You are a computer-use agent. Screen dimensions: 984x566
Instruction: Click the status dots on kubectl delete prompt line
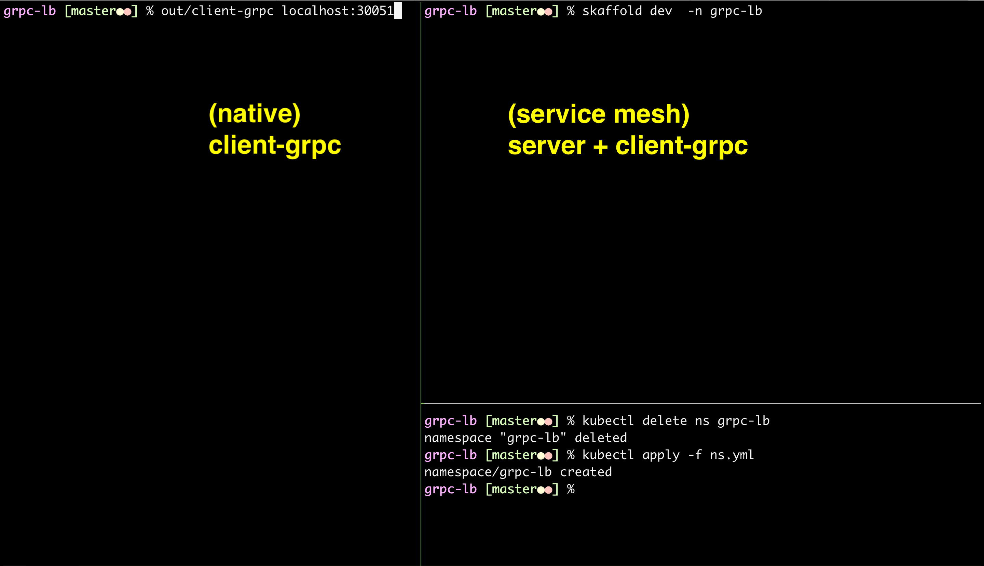(x=544, y=422)
